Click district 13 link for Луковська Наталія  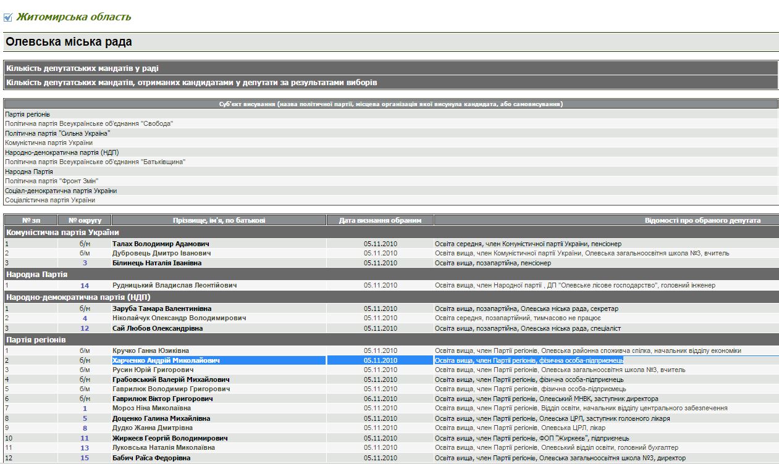click(x=85, y=448)
